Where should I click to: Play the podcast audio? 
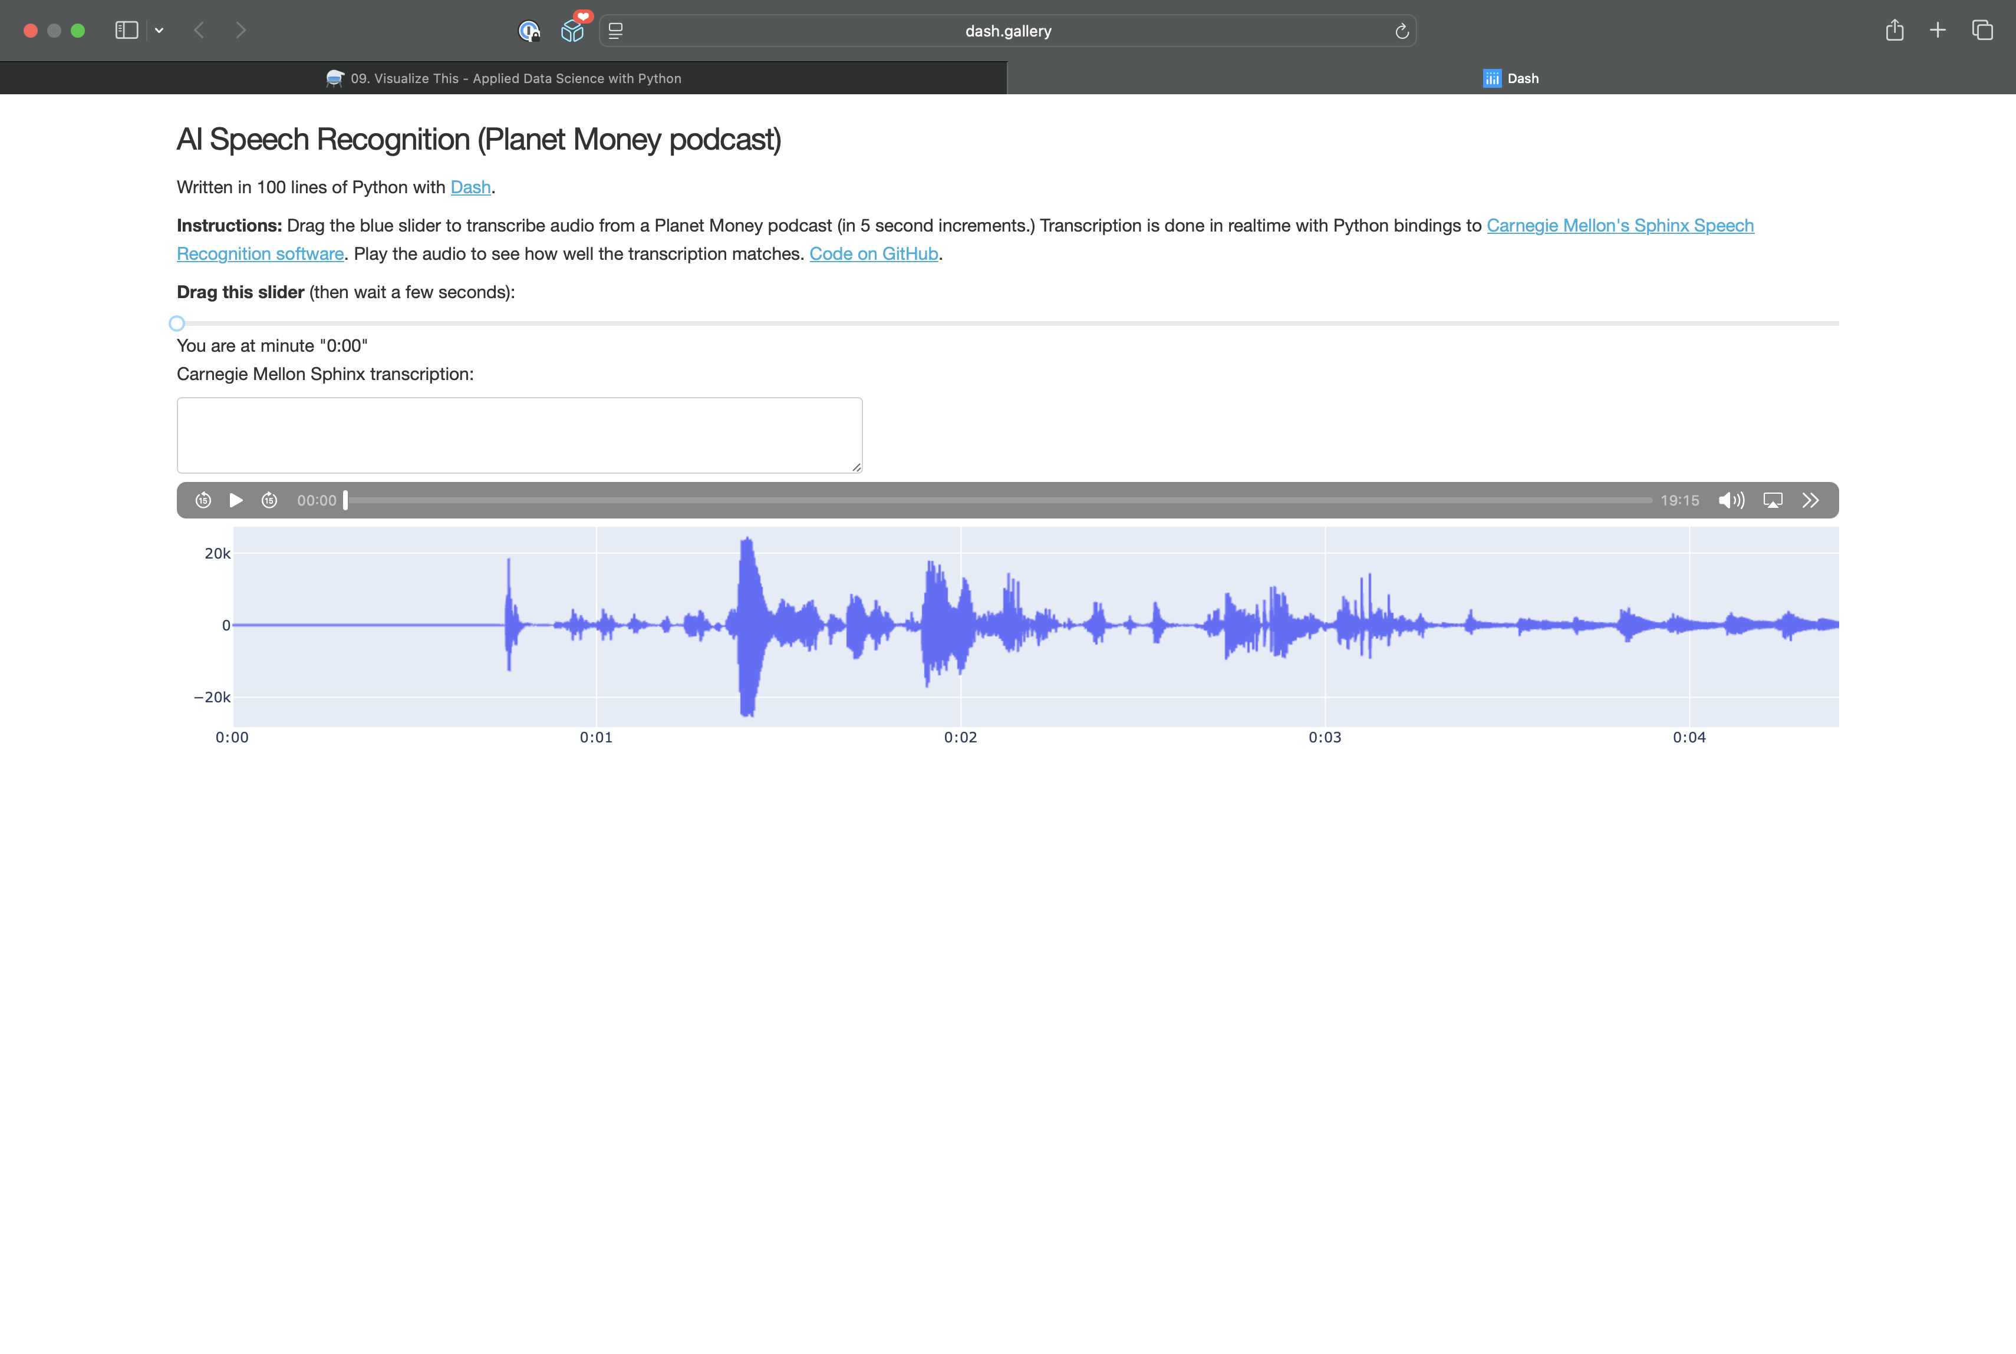point(236,500)
